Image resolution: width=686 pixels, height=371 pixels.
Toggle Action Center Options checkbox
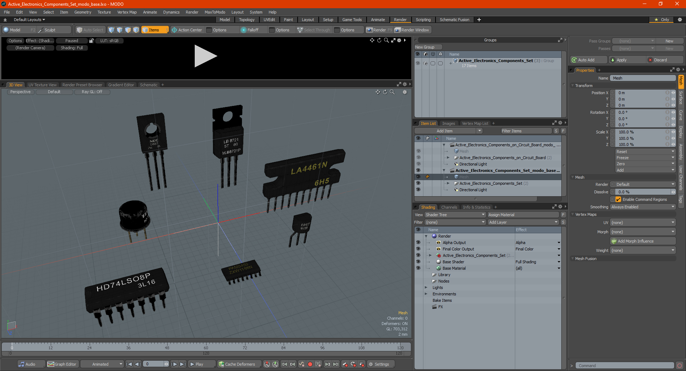[209, 30]
